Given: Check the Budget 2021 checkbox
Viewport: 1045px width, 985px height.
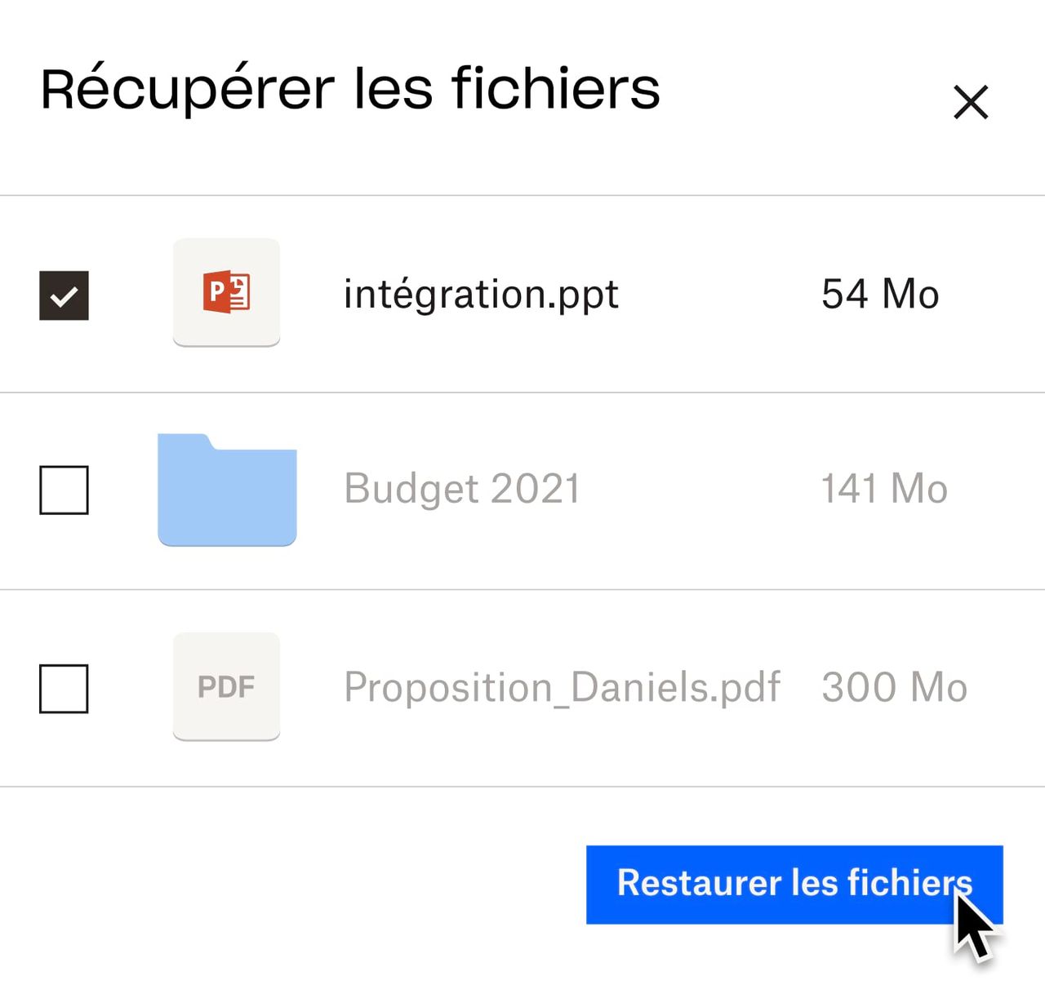Looking at the screenshot, I should [64, 491].
